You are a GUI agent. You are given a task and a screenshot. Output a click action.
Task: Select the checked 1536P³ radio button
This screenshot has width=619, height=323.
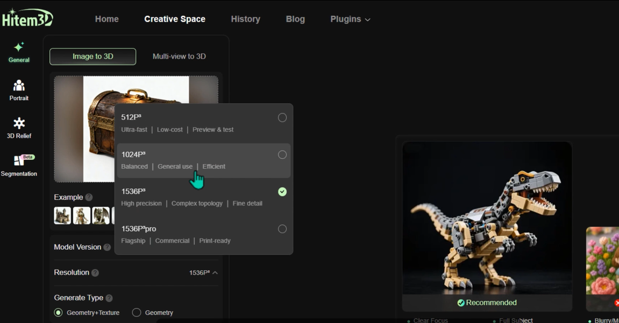[282, 192]
